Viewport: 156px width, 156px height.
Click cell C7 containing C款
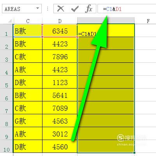[28, 108]
